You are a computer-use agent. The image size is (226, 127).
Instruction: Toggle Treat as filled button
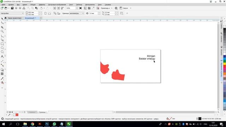(x=121, y=13)
